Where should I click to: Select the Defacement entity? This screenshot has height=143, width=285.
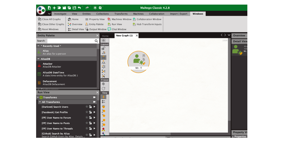click(x=66, y=83)
